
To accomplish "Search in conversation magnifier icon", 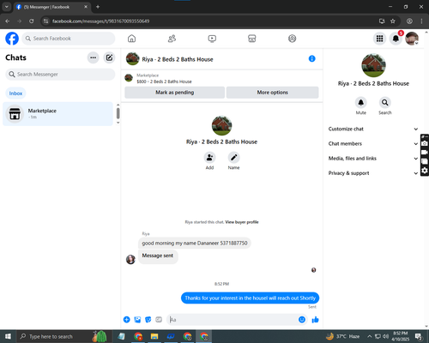I will [x=385, y=102].
